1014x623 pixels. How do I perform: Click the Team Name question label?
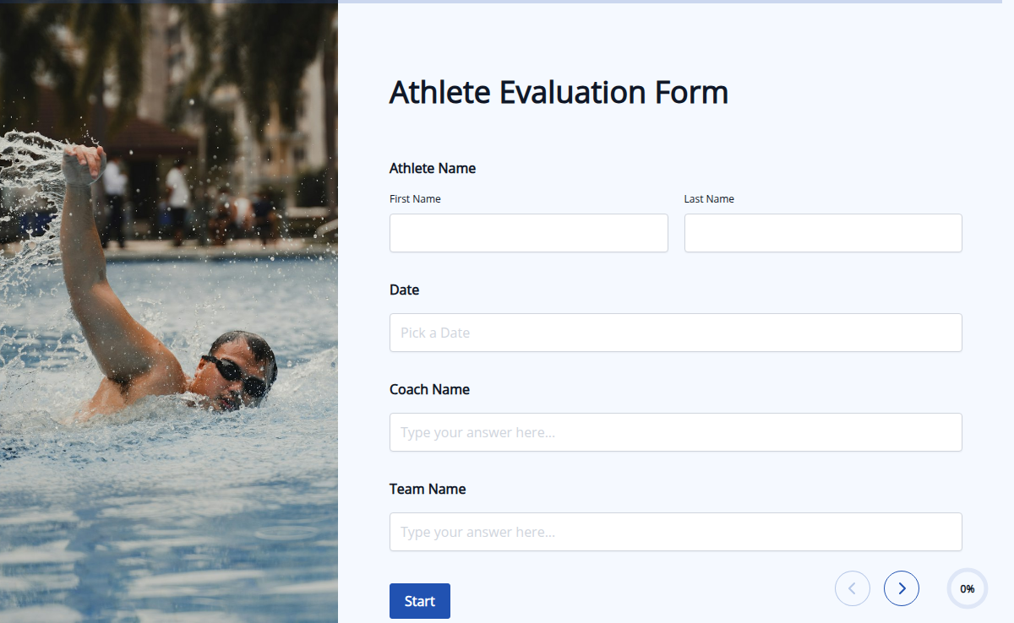(427, 489)
